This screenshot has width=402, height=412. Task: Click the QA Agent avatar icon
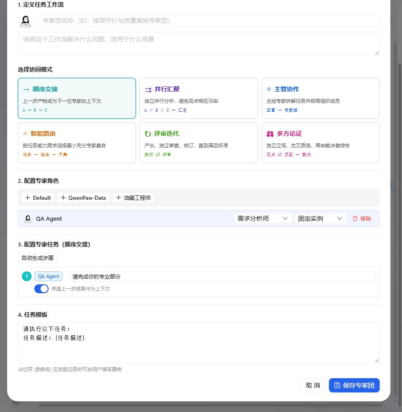pos(28,218)
